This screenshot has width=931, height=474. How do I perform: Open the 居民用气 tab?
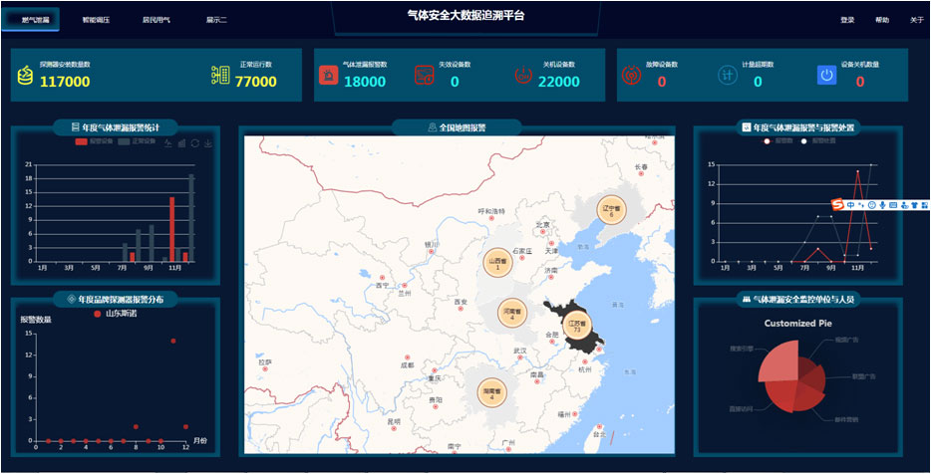point(156,20)
